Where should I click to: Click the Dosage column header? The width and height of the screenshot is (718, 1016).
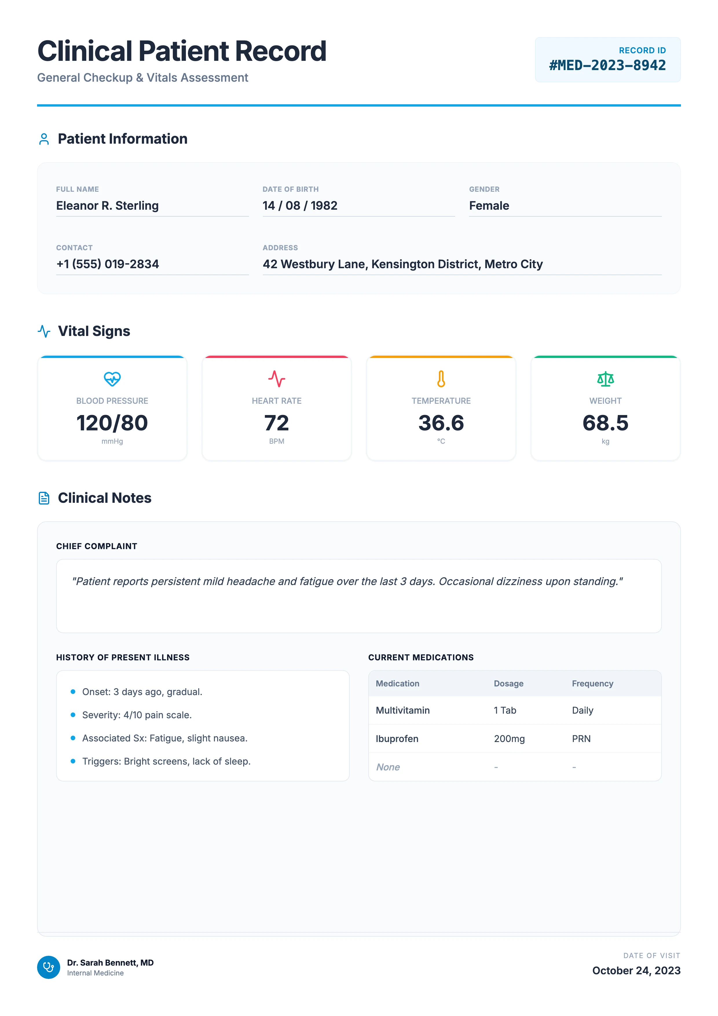coord(508,683)
